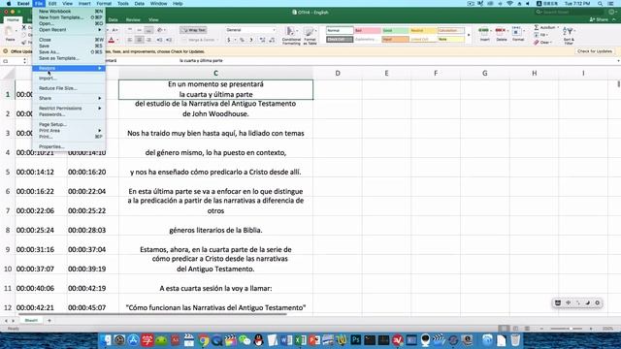Screen dimensions: 621x349
Task: Choose Reduce File Size in File menu
Action: tap(69, 88)
